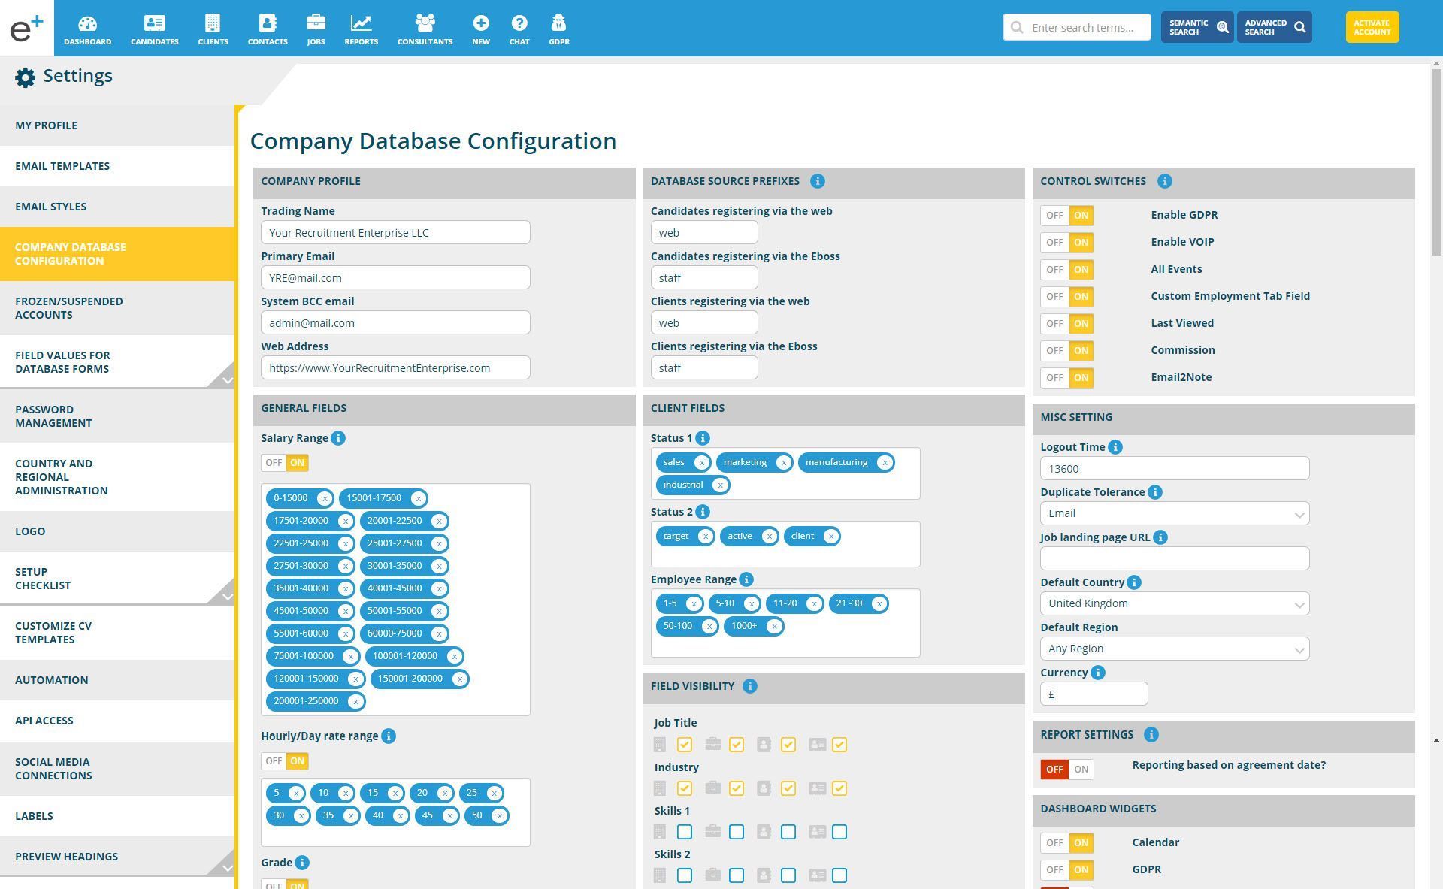Toggle Reporting based on agreement date switch
This screenshot has width=1443, height=889.
(1066, 770)
